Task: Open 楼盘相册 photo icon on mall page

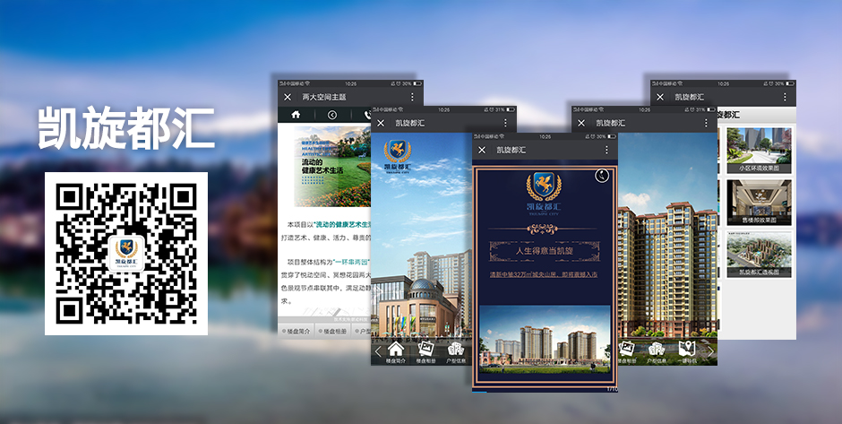Action: [425, 352]
